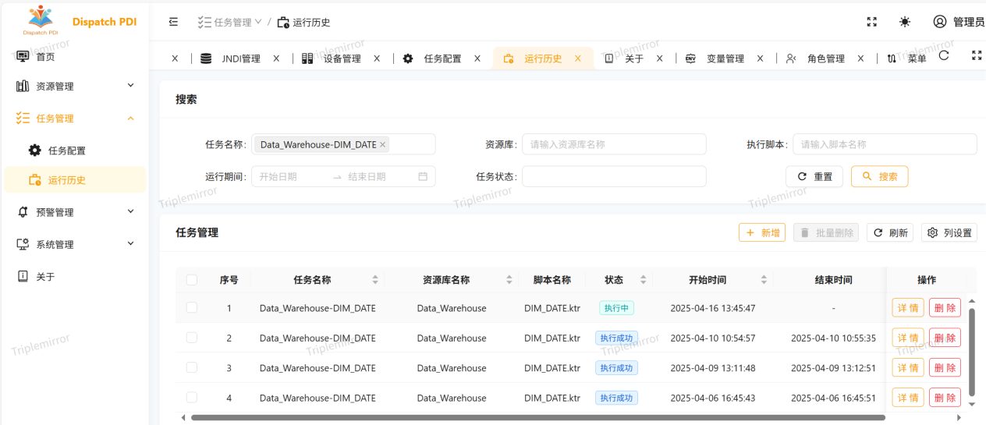
Task: Tick the select-all checkbox in table header
Action: (192, 280)
